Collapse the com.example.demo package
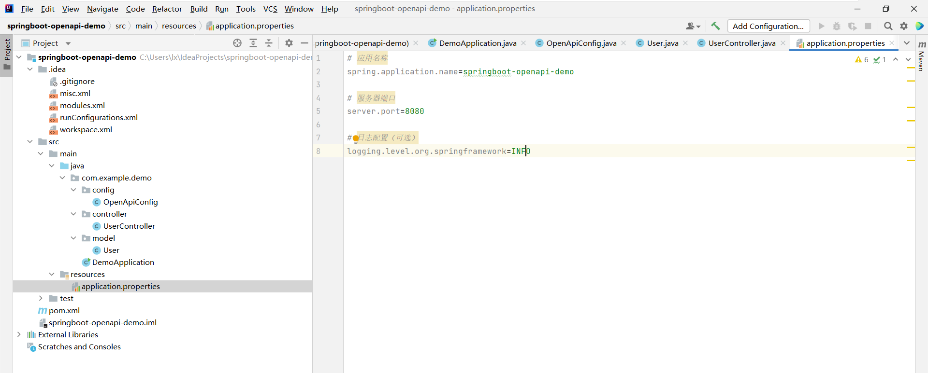This screenshot has height=373, width=928. (62, 178)
